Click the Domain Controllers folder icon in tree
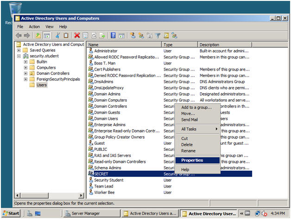The image size is (291, 219). click(x=32, y=73)
